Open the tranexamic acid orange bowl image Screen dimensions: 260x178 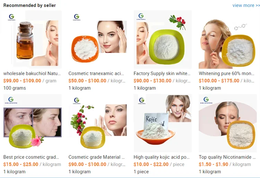tap(98, 40)
